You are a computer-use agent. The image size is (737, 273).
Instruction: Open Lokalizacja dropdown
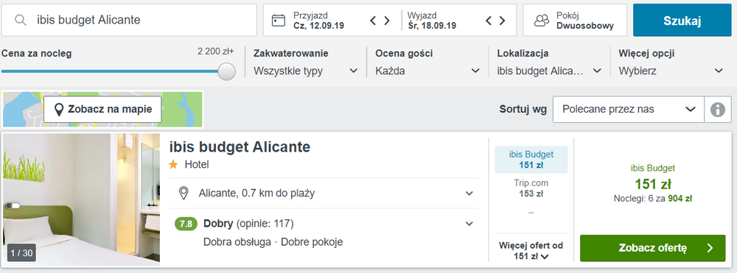(x=550, y=71)
